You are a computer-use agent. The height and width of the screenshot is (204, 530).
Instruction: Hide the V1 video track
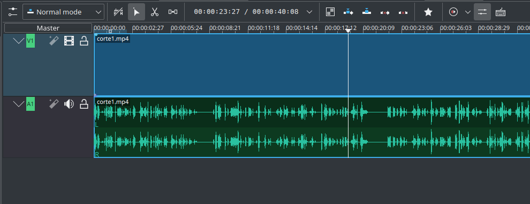coord(69,41)
